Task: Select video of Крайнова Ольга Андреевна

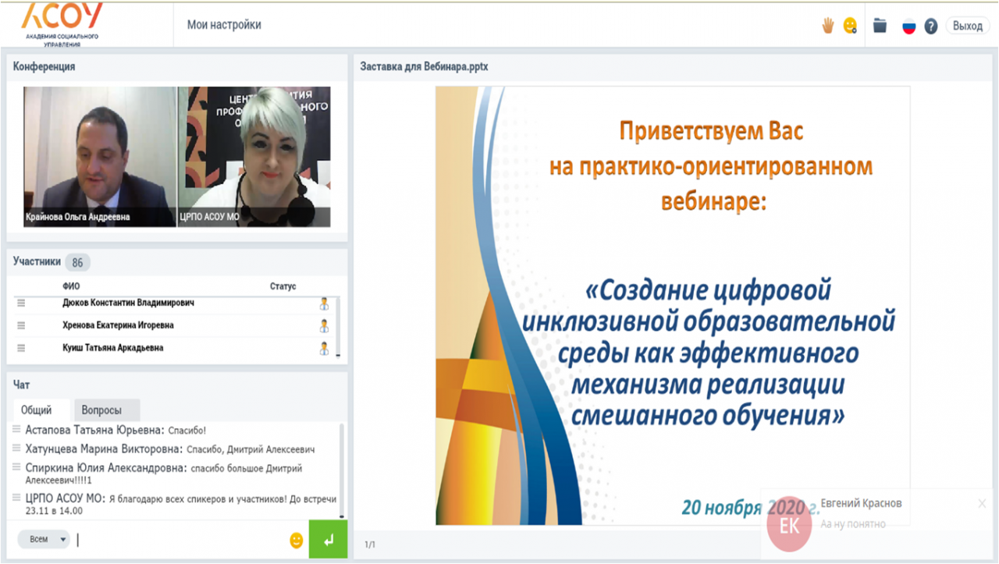Action: 100,157
